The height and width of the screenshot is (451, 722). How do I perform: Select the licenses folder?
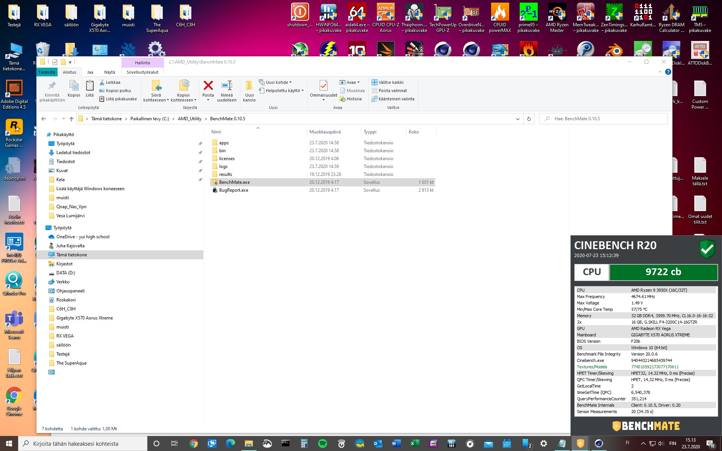click(x=322, y=159)
